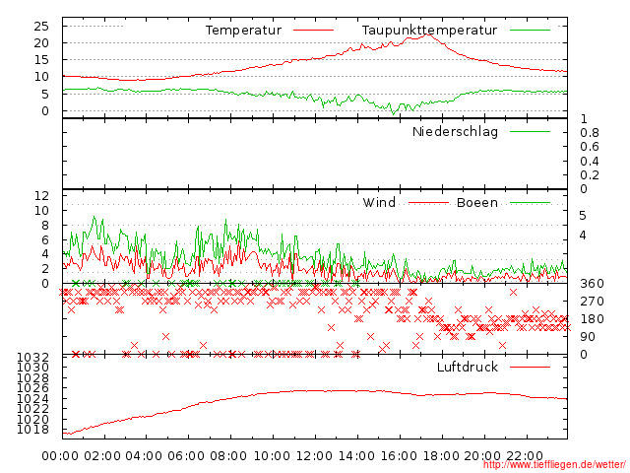Click the Wind legend label
Viewport: 630px width, 473px height.
coord(379,202)
